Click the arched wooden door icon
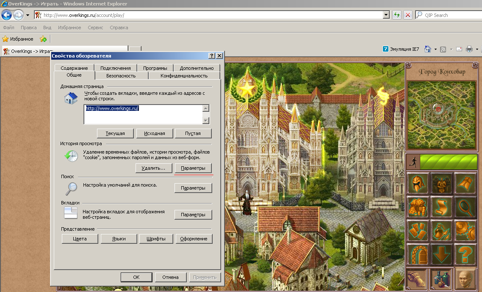Screen dimensions: 482x292 (x=418, y=254)
